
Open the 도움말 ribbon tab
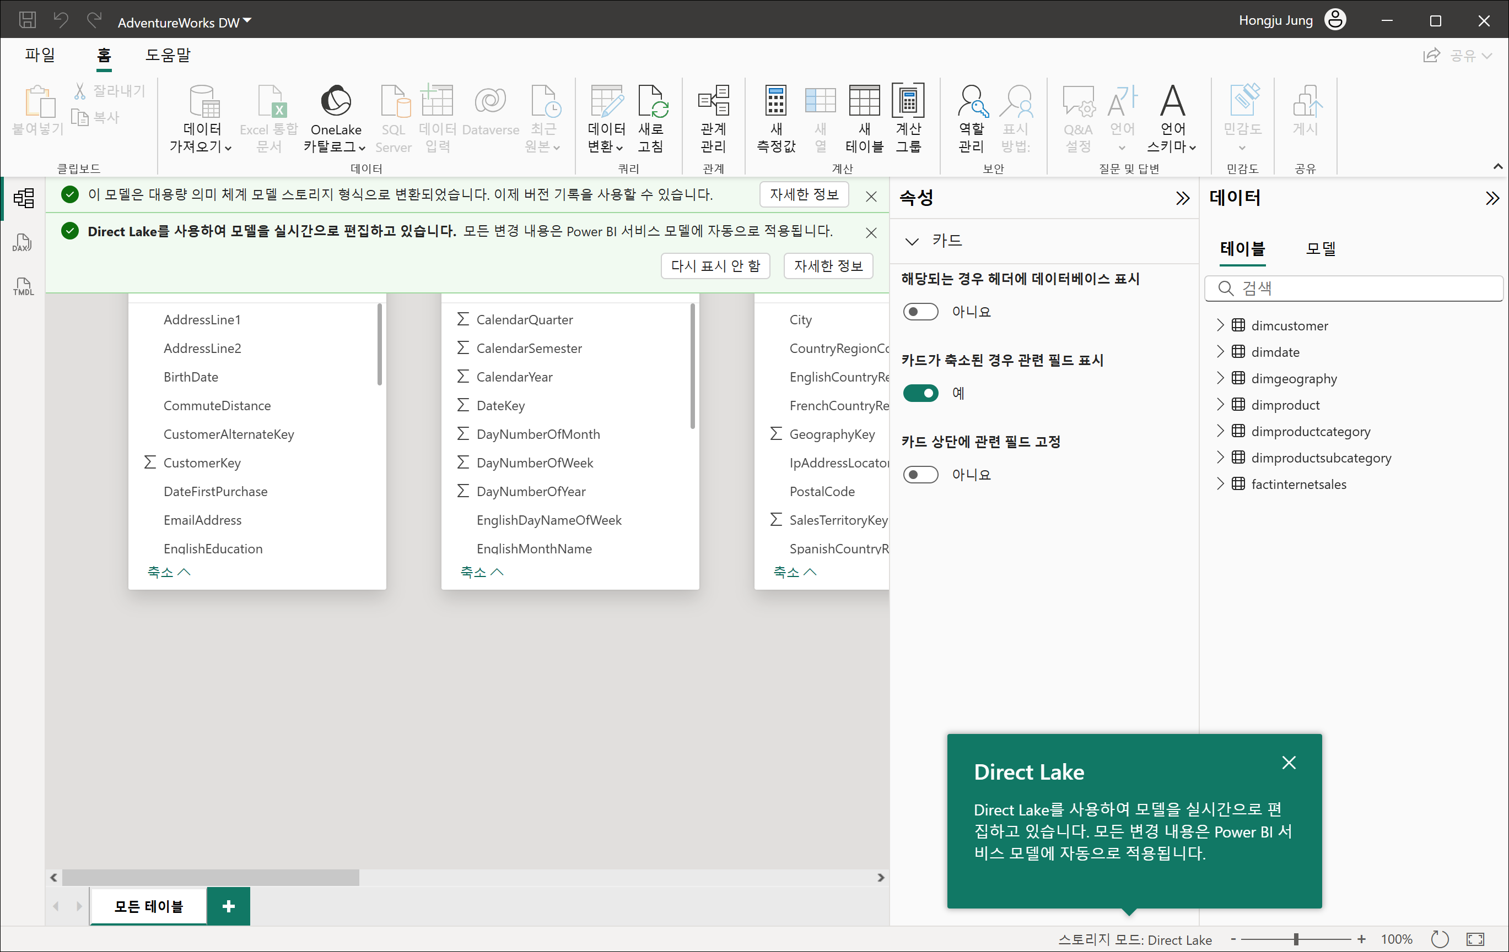(168, 55)
